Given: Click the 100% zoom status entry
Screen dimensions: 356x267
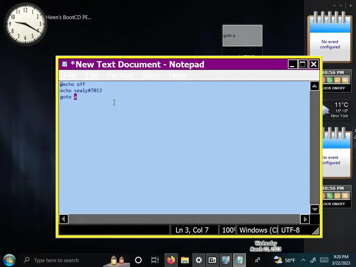Looking at the screenshot, I should 228,230.
